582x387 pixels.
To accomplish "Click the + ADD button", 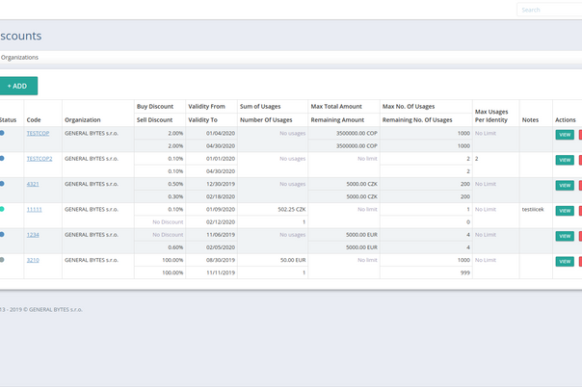I will point(17,86).
